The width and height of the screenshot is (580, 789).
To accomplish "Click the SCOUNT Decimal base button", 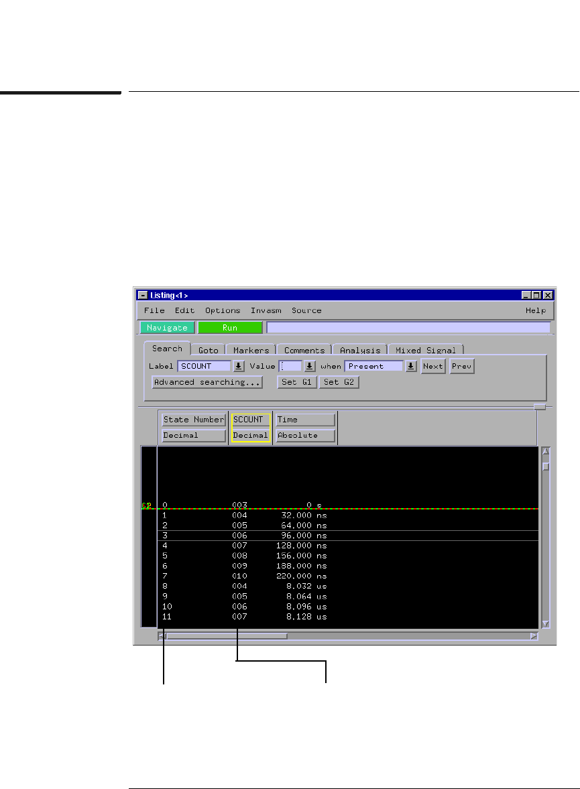I will [x=251, y=435].
